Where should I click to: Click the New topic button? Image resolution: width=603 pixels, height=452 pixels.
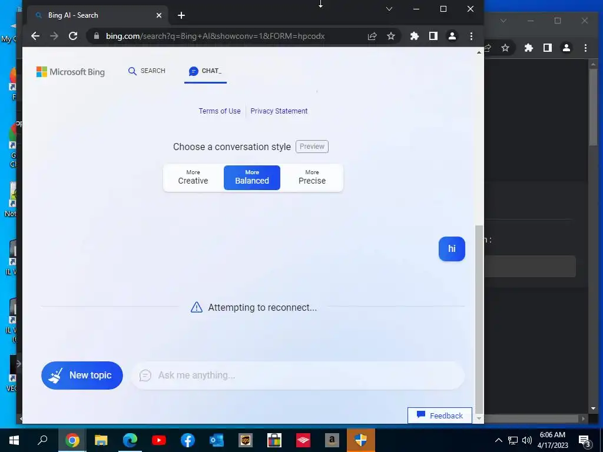[x=82, y=375]
